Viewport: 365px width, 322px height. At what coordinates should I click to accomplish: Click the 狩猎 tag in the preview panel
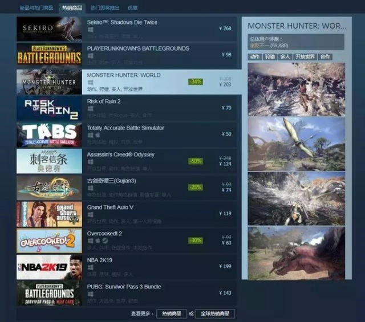coord(271,57)
